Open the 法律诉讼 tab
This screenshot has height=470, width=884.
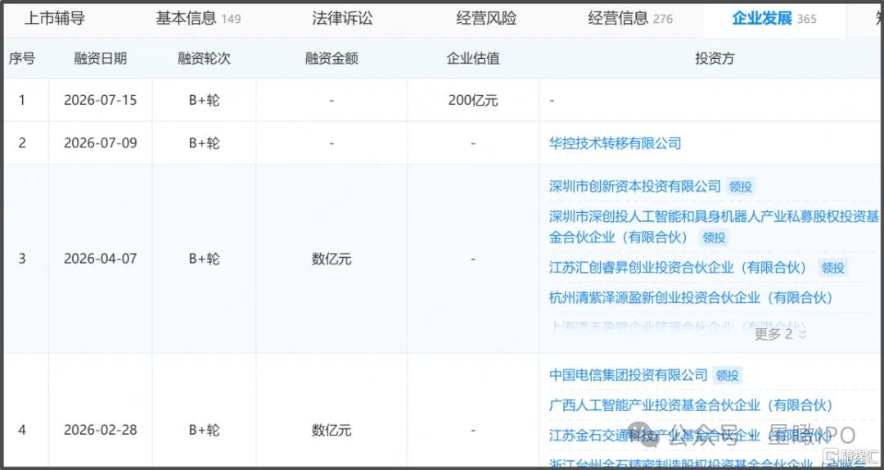(342, 19)
